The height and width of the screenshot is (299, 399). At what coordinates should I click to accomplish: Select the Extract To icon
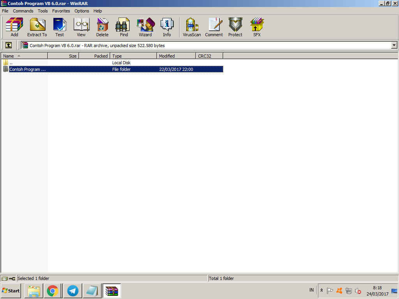37,26
